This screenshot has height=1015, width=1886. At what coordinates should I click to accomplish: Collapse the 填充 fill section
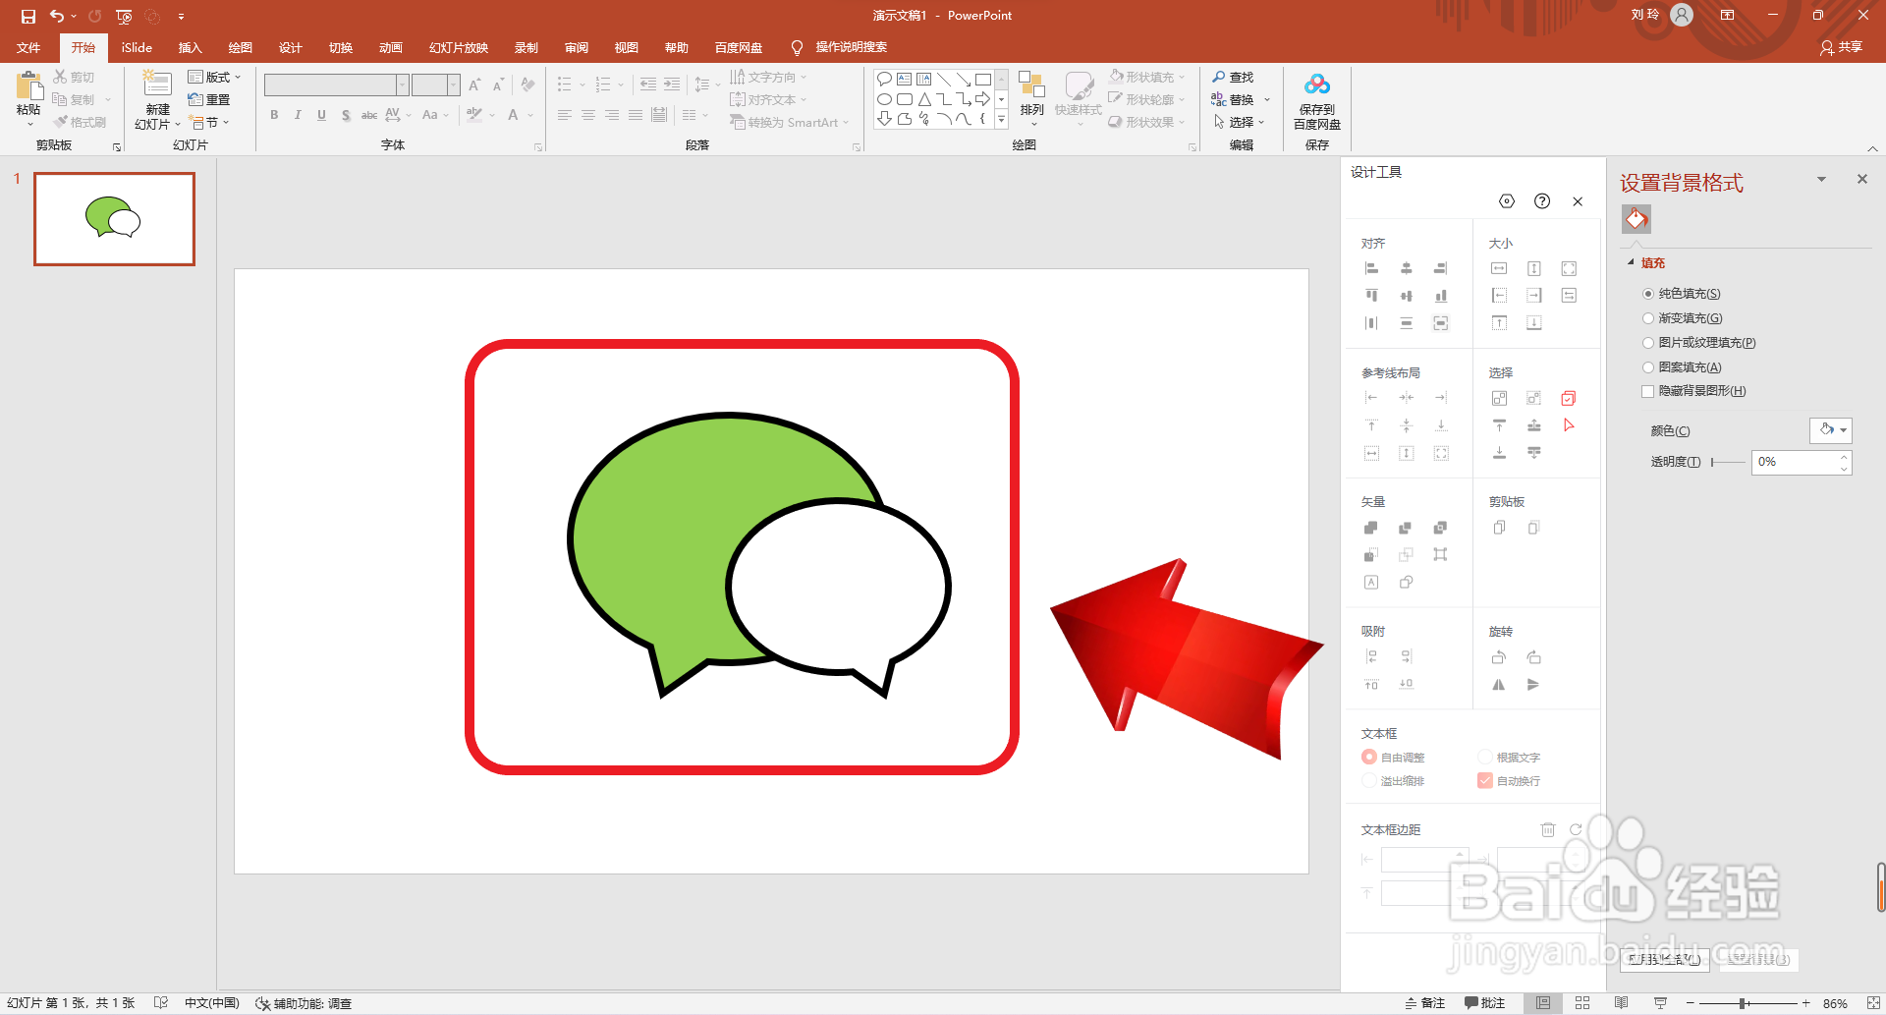[x=1632, y=262]
